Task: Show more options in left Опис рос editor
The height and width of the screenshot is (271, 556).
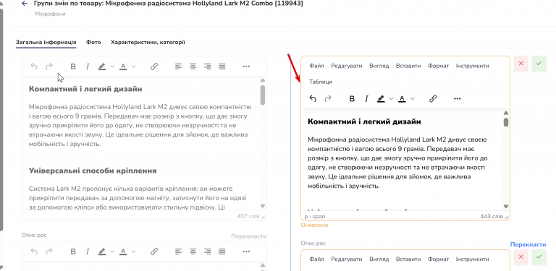Action: pos(246,251)
